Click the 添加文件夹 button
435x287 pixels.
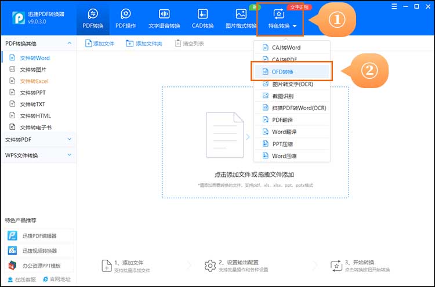tap(144, 43)
